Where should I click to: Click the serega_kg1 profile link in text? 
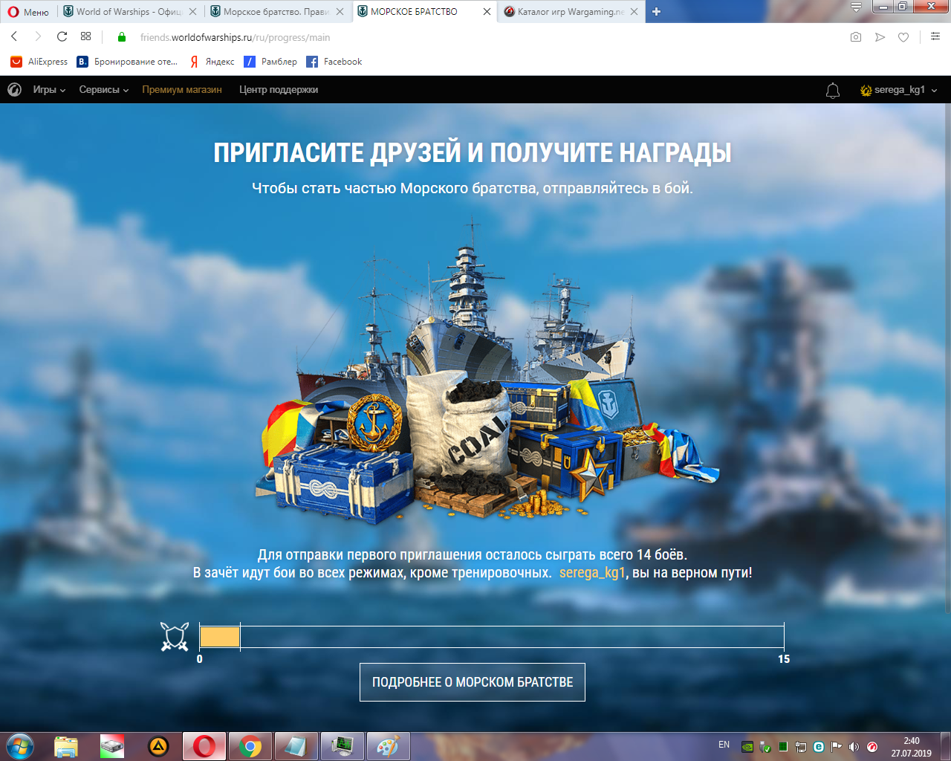(592, 573)
